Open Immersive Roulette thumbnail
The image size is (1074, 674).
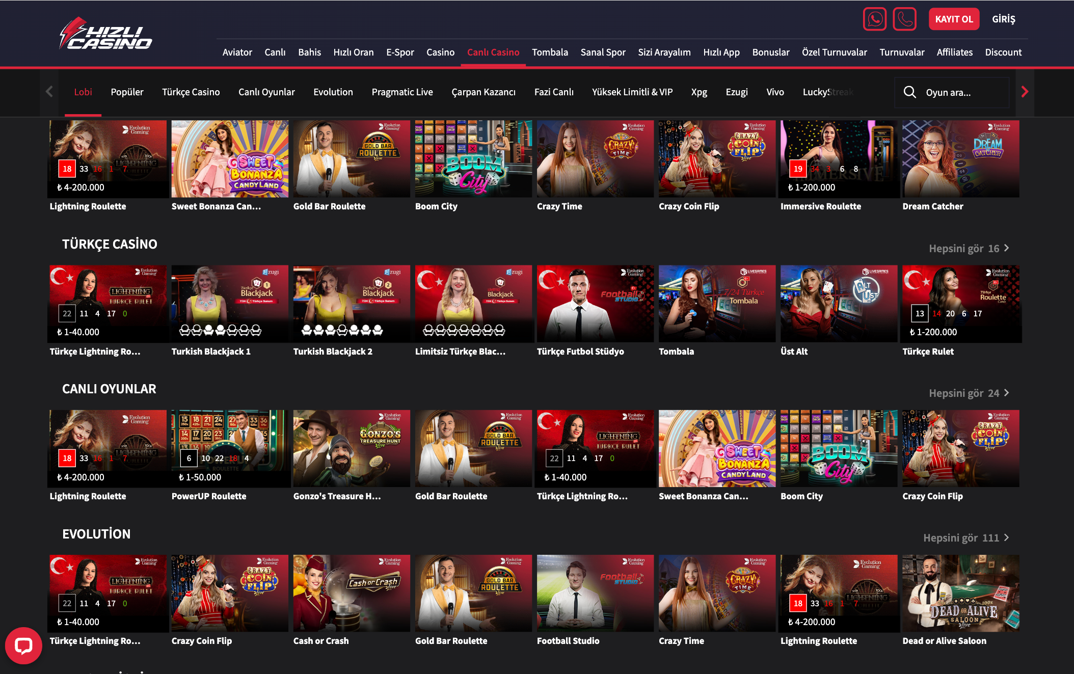click(x=839, y=159)
